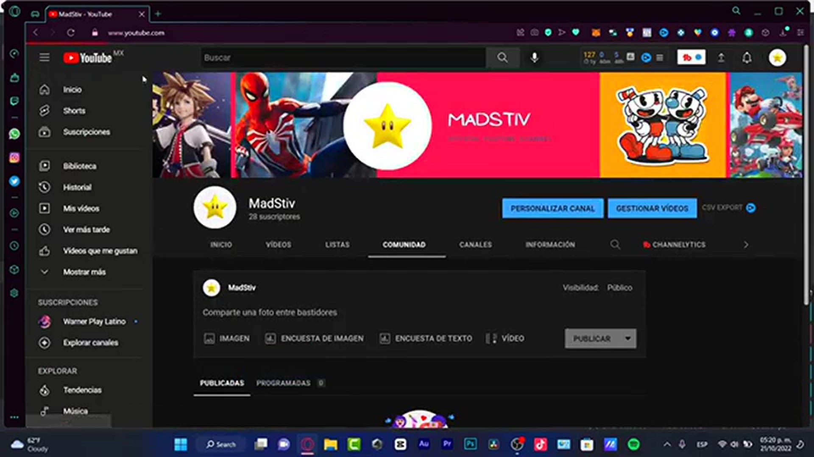
Task: Show hidden system tray icons
Action: point(667,444)
